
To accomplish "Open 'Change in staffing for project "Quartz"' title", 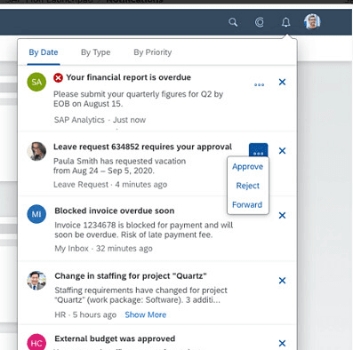I will pos(131,276).
